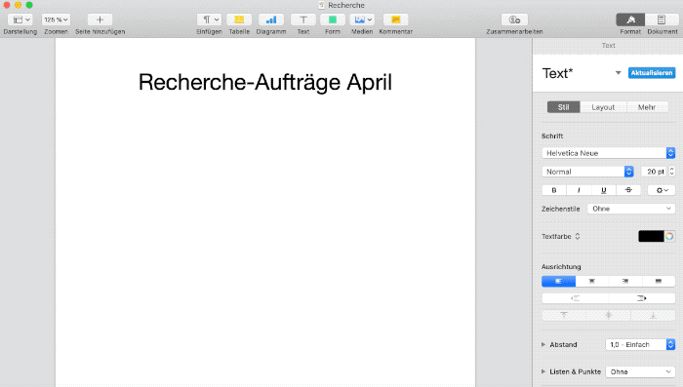Viewport: 683px width, 387px height.
Task: Click the Schrift section label
Action: point(552,135)
